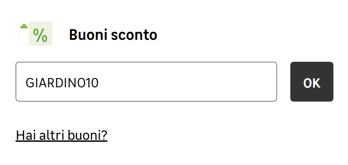Click the green percent discount icon
348x165 pixels.
[x=35, y=34]
